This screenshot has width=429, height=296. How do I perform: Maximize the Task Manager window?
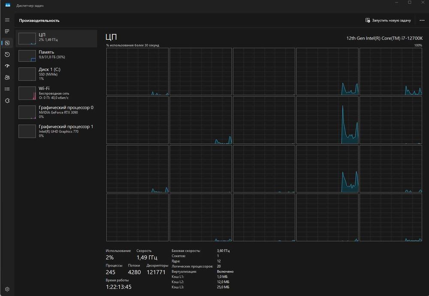click(x=409, y=3)
